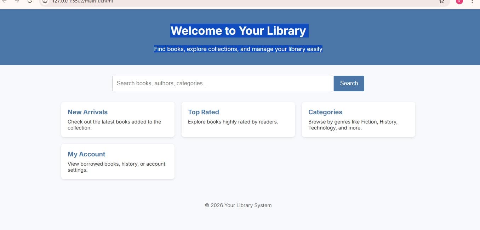Click the Welcome to Your Library heading
The height and width of the screenshot is (230, 480).
tap(238, 31)
